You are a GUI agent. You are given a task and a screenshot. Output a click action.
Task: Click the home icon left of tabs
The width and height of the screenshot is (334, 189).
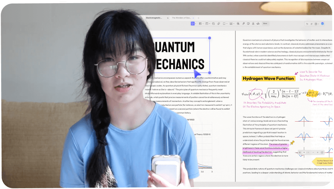[x=141, y=18]
